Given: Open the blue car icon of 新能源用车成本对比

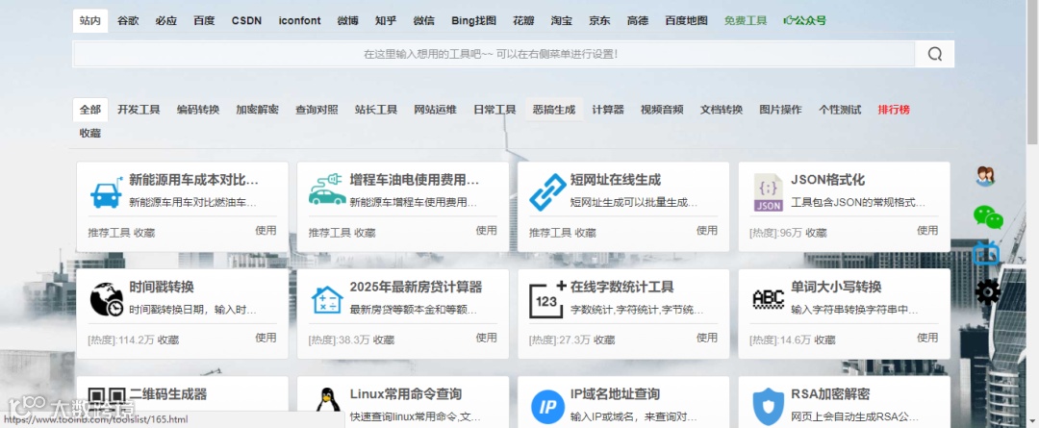Looking at the screenshot, I should click(106, 192).
